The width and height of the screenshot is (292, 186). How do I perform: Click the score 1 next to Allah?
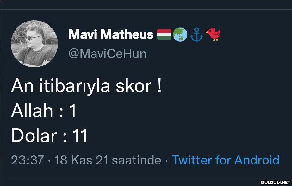click(x=73, y=111)
